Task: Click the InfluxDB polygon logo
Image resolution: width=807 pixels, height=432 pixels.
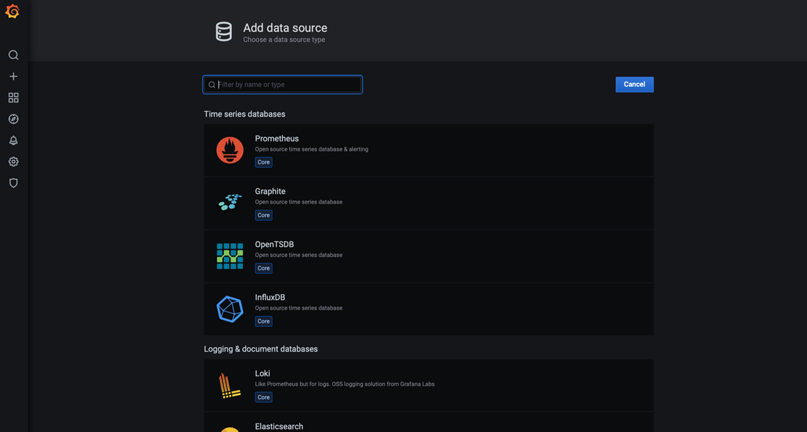Action: 230,309
